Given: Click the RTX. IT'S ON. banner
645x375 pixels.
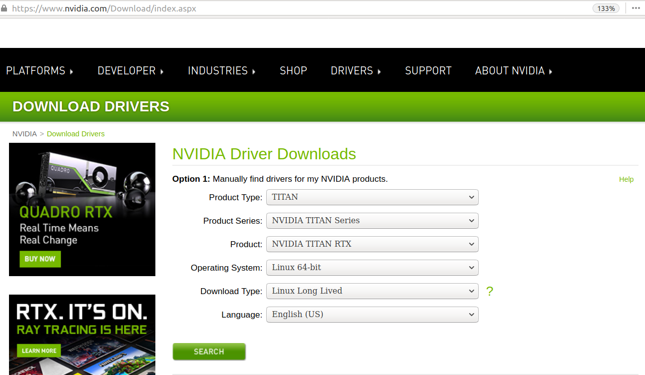Looking at the screenshot, I should pos(82,335).
